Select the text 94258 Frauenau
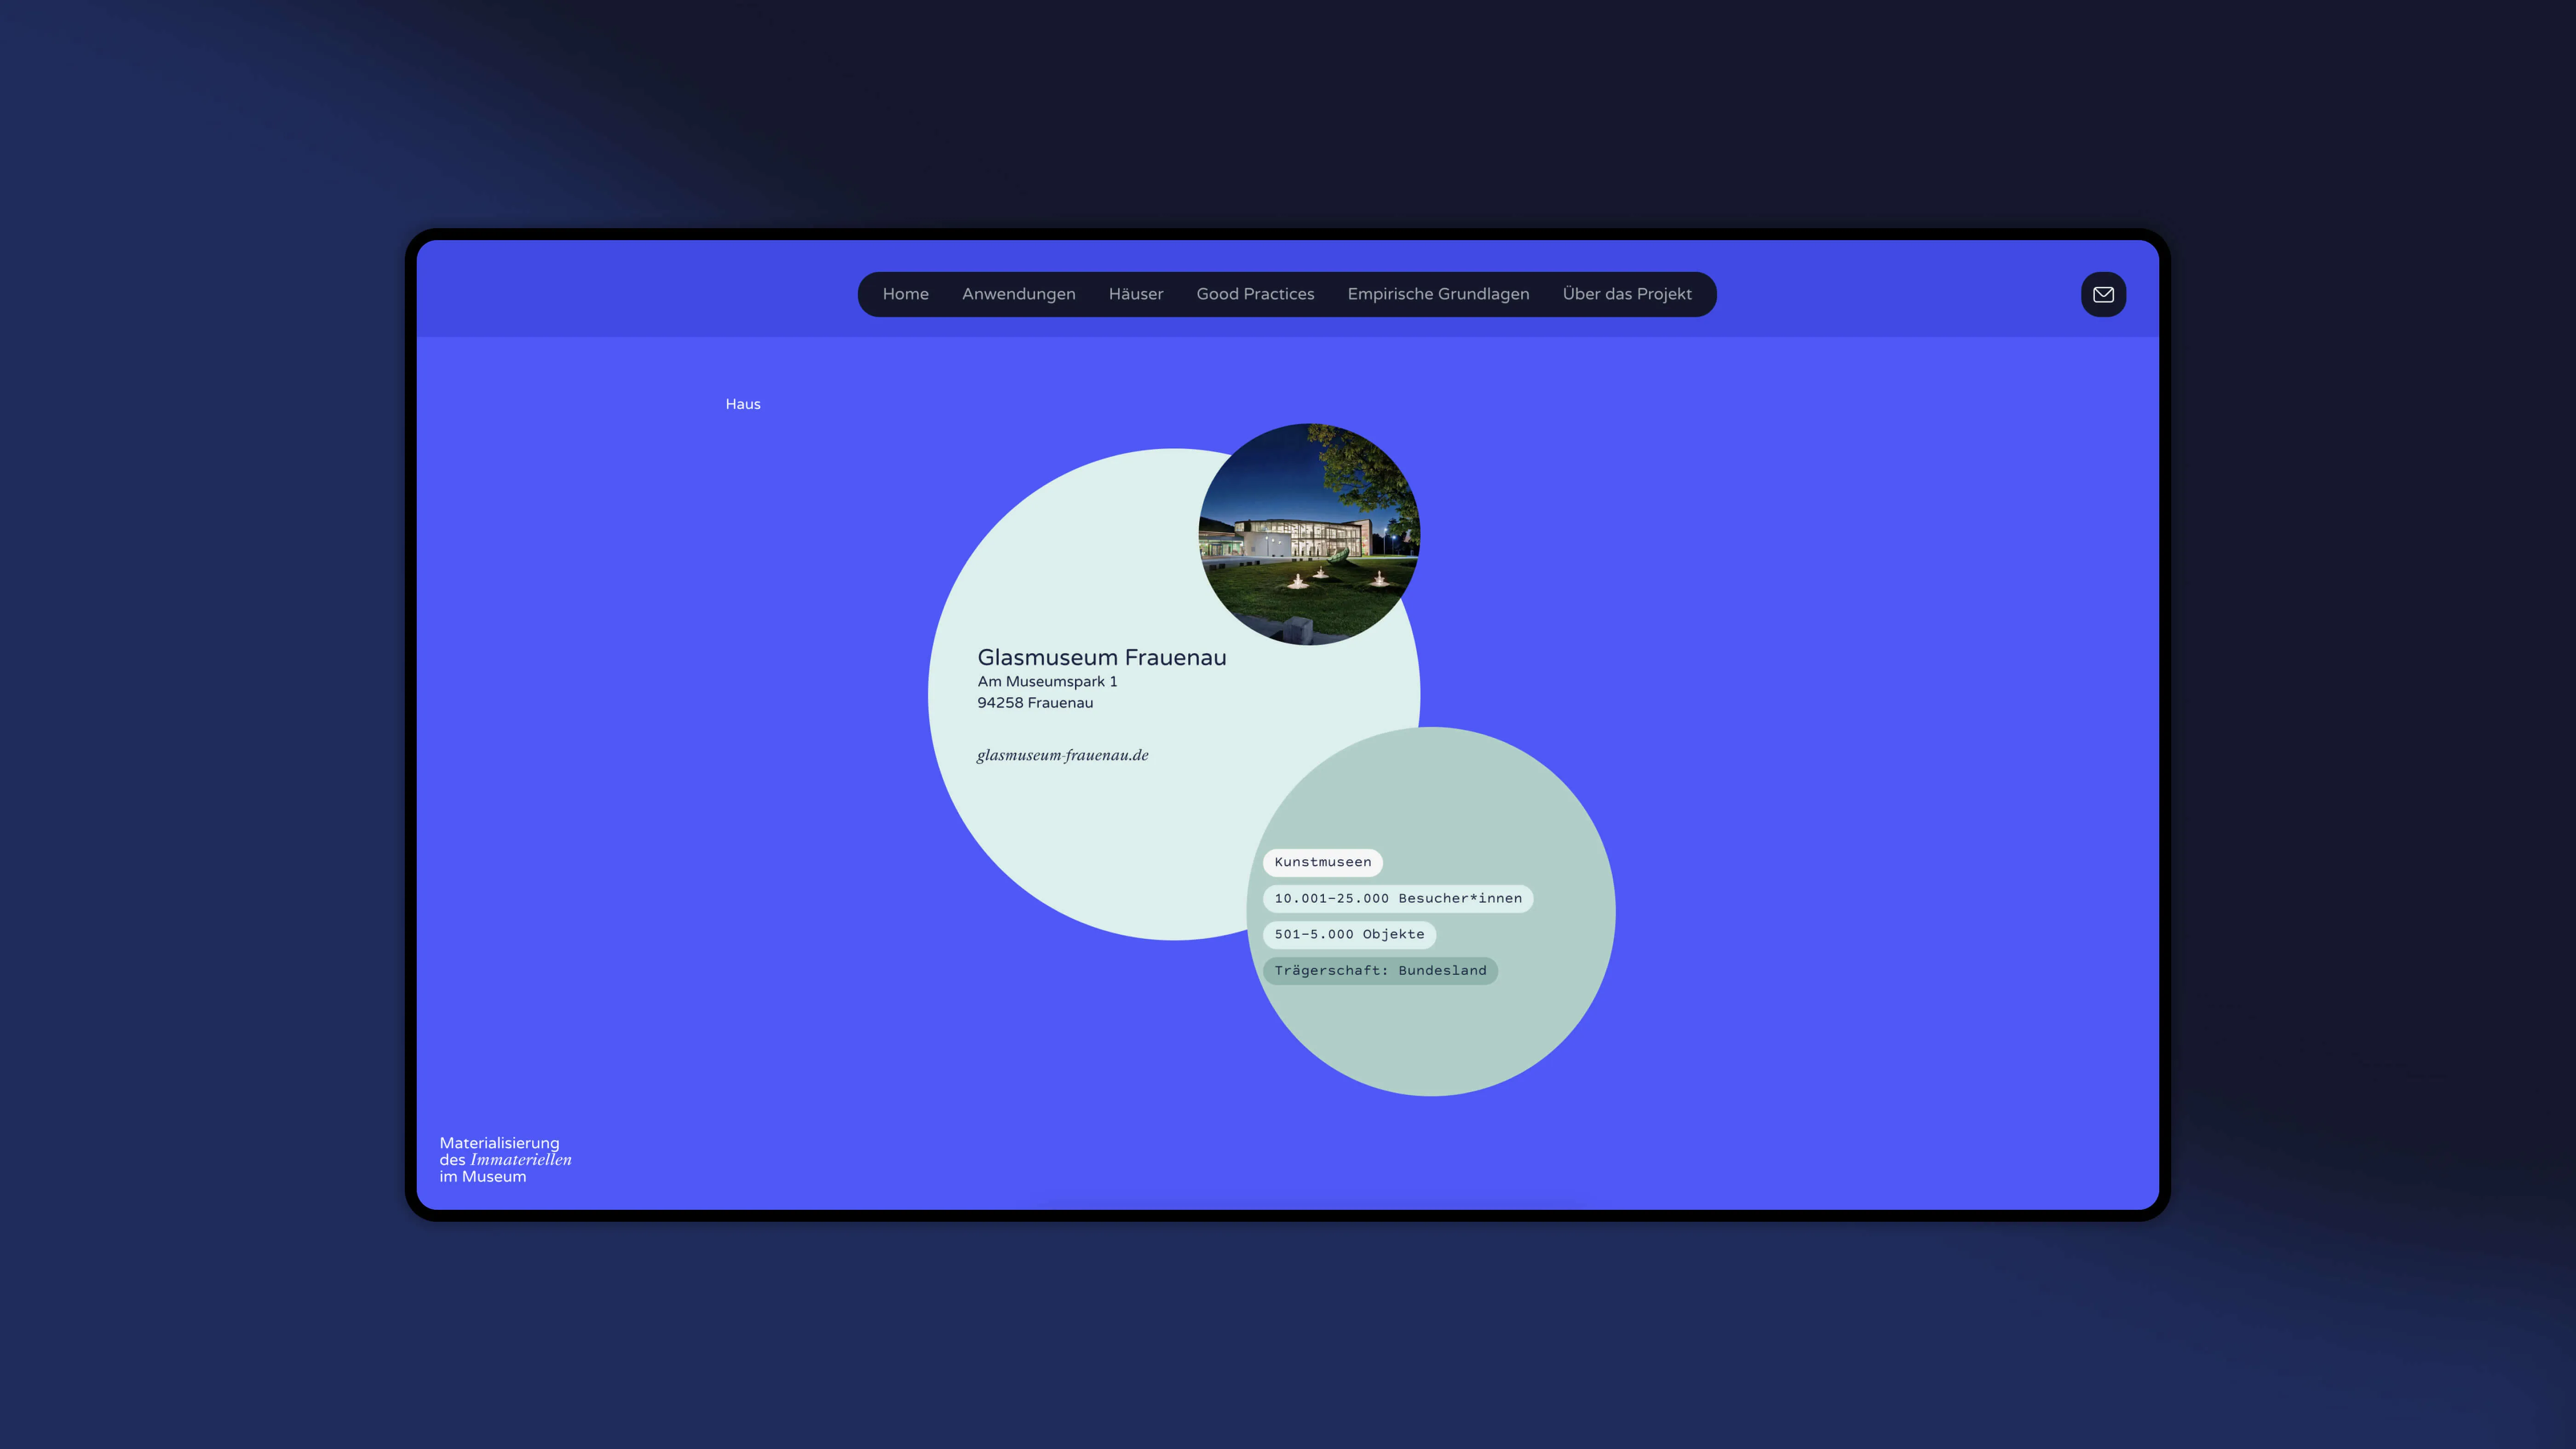The height and width of the screenshot is (1449, 2576). tap(1035, 703)
